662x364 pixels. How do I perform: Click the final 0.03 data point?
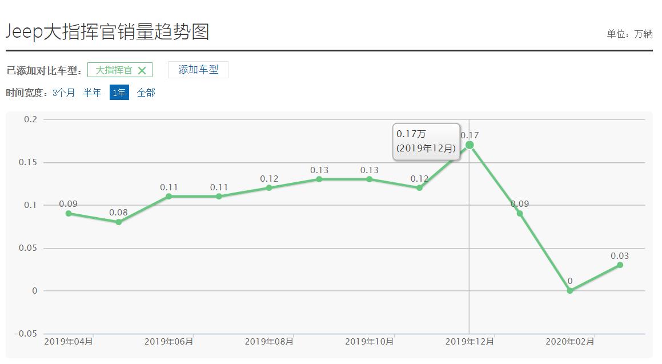pos(620,265)
